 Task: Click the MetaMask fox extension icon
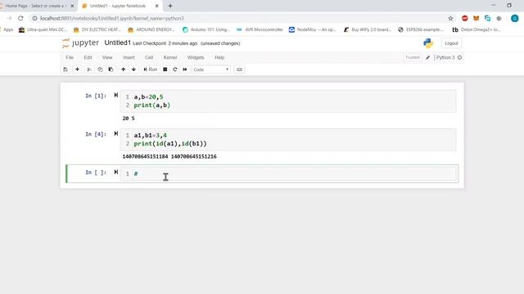pos(477,18)
